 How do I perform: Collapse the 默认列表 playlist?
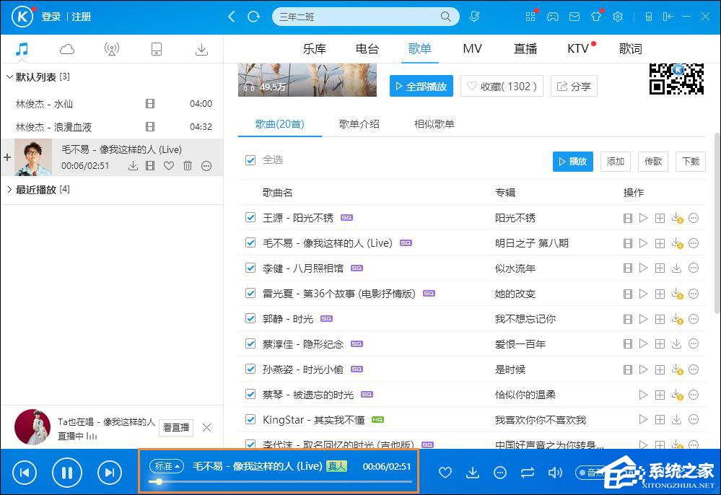coord(9,76)
